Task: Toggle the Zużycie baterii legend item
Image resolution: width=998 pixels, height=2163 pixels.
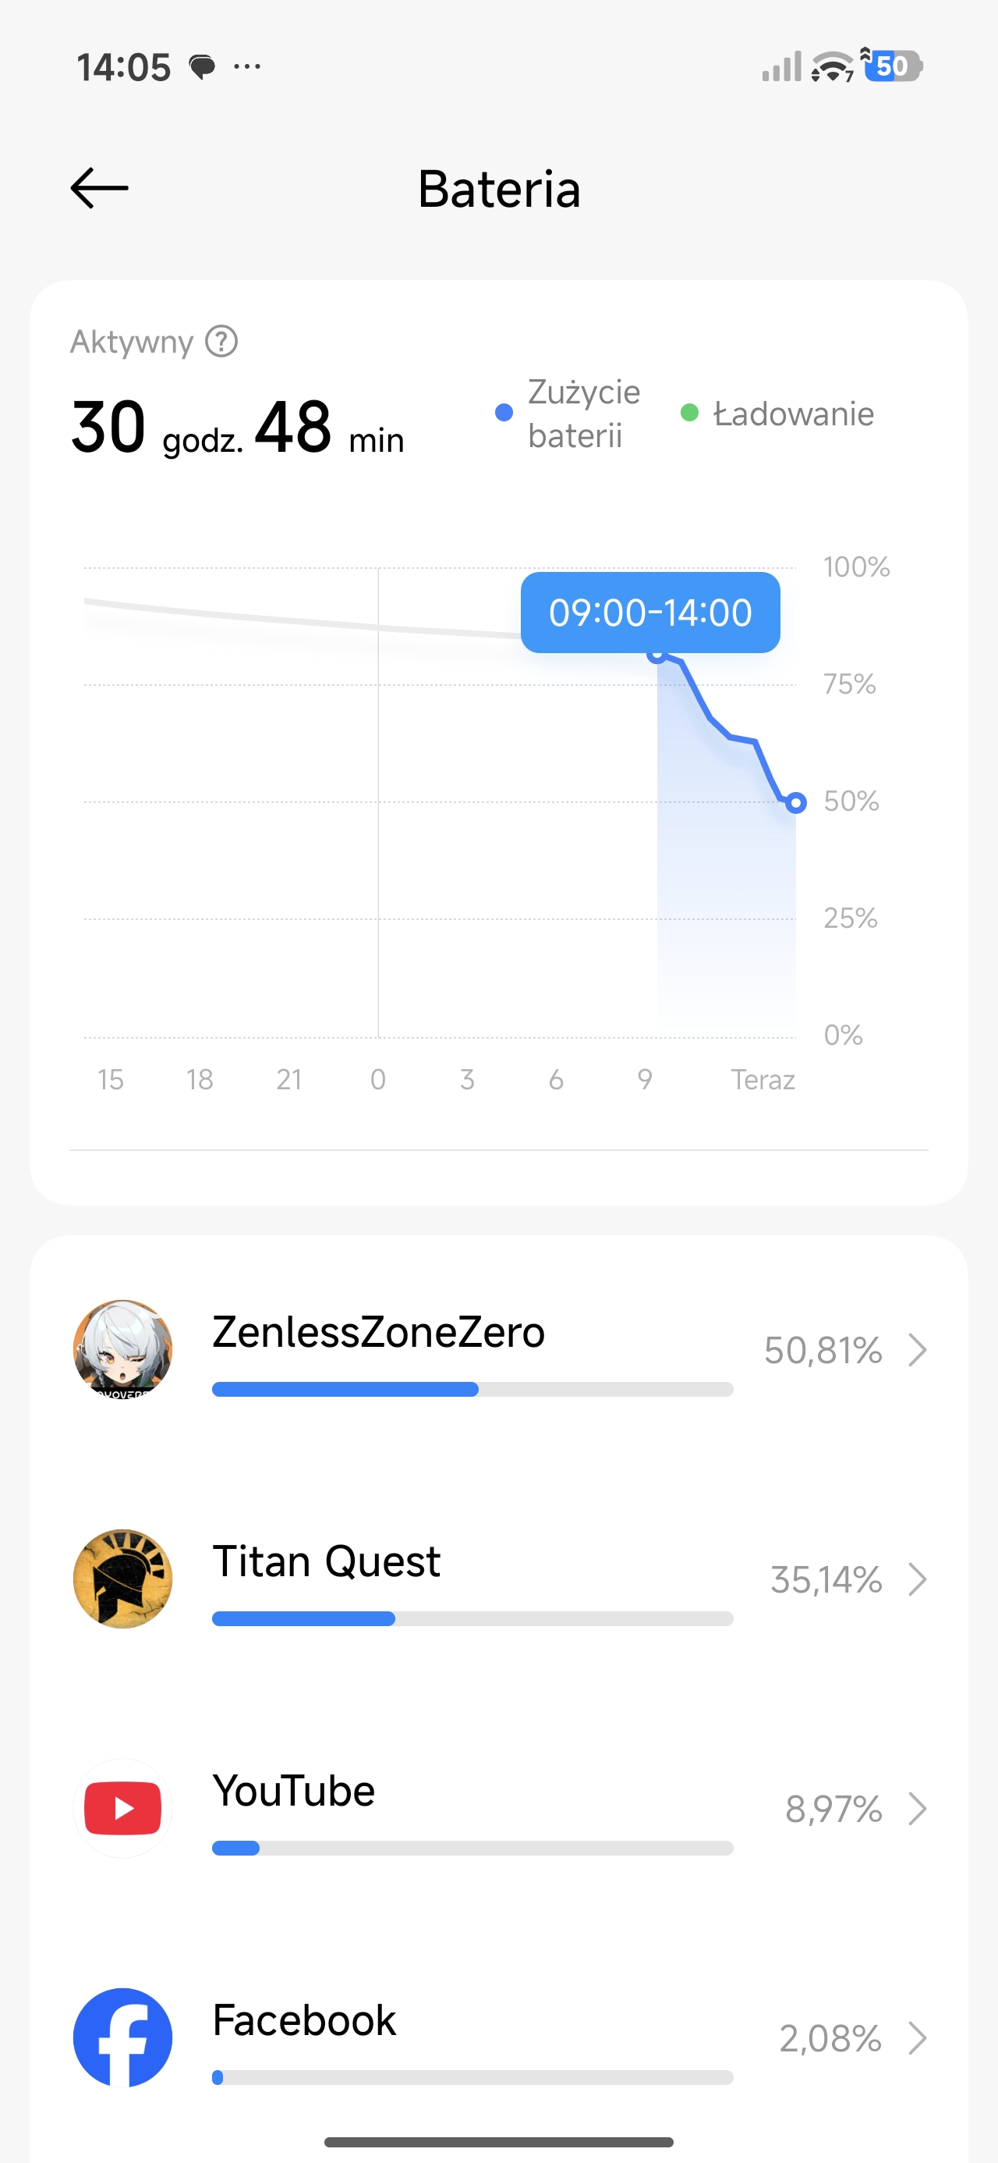Action: 569,413
